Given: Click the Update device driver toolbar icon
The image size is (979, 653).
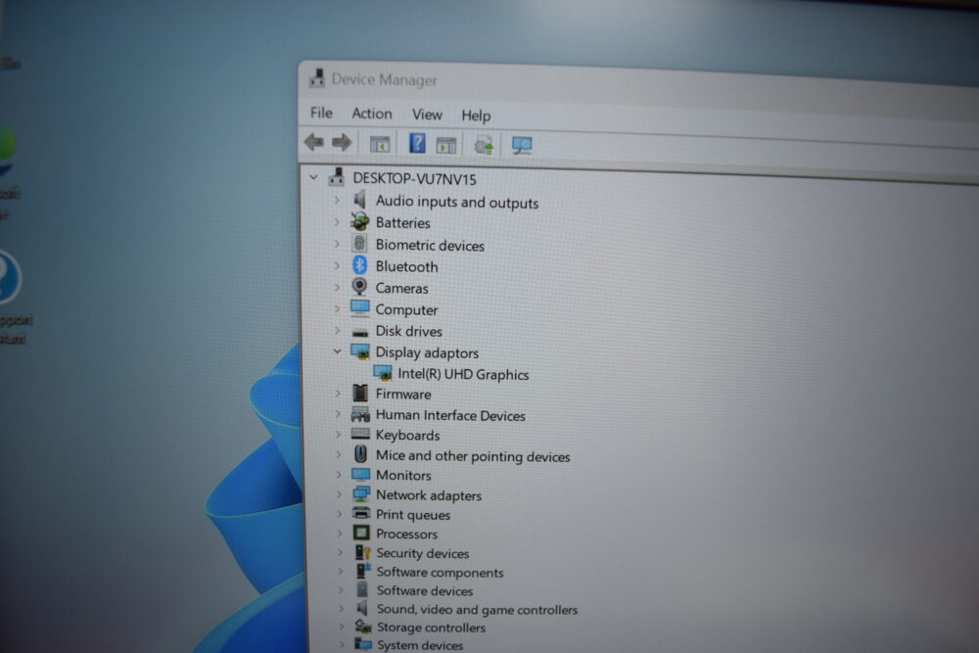Looking at the screenshot, I should (484, 146).
